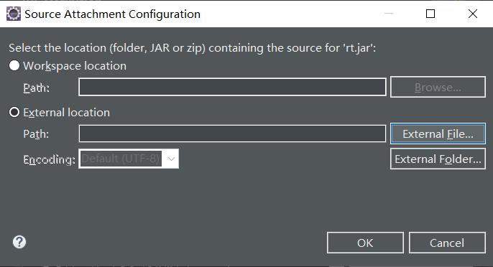Select the Workspace location radio button
This screenshot has width=493, height=267.
pyautogui.click(x=14, y=65)
